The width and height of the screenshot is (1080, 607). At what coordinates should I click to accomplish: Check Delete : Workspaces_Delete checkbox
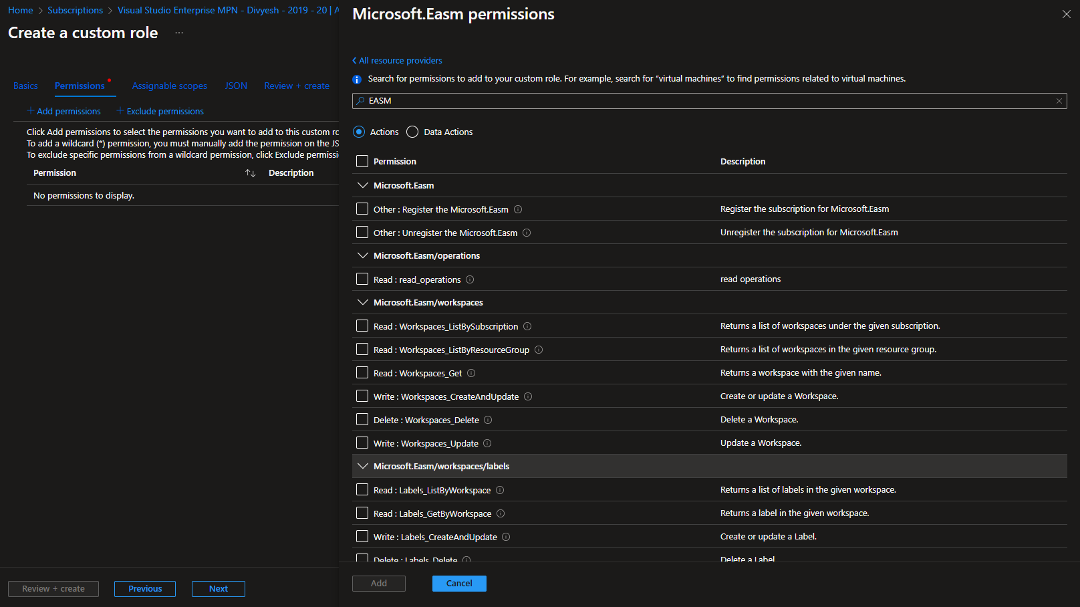362,419
